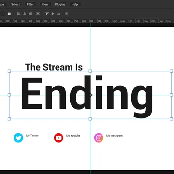Click the middle-left transform handle

pyautogui.click(x=9, y=95)
